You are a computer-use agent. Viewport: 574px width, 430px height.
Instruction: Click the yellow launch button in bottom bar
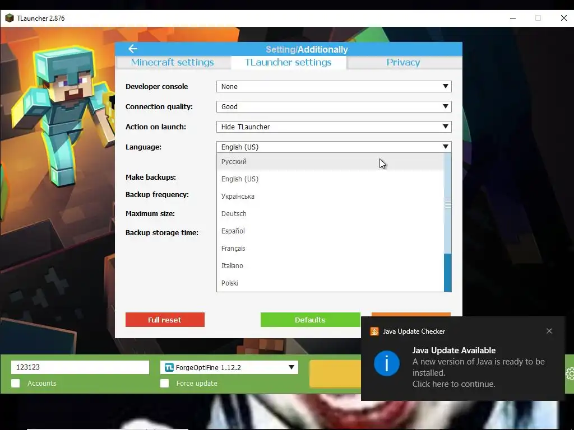point(335,373)
